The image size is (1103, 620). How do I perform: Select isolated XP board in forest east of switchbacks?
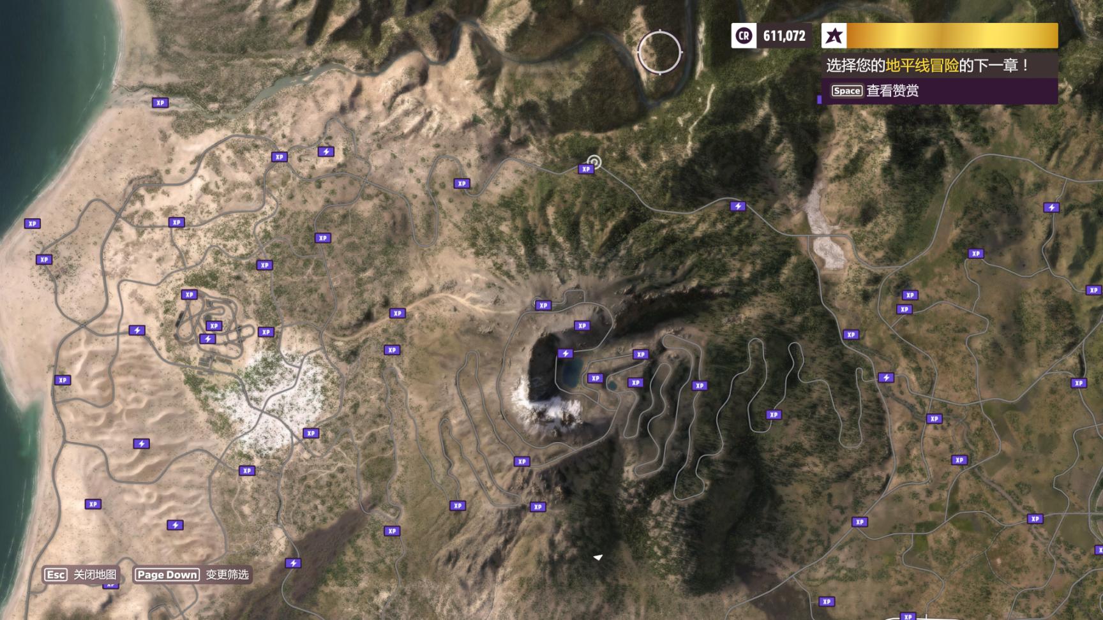774,415
